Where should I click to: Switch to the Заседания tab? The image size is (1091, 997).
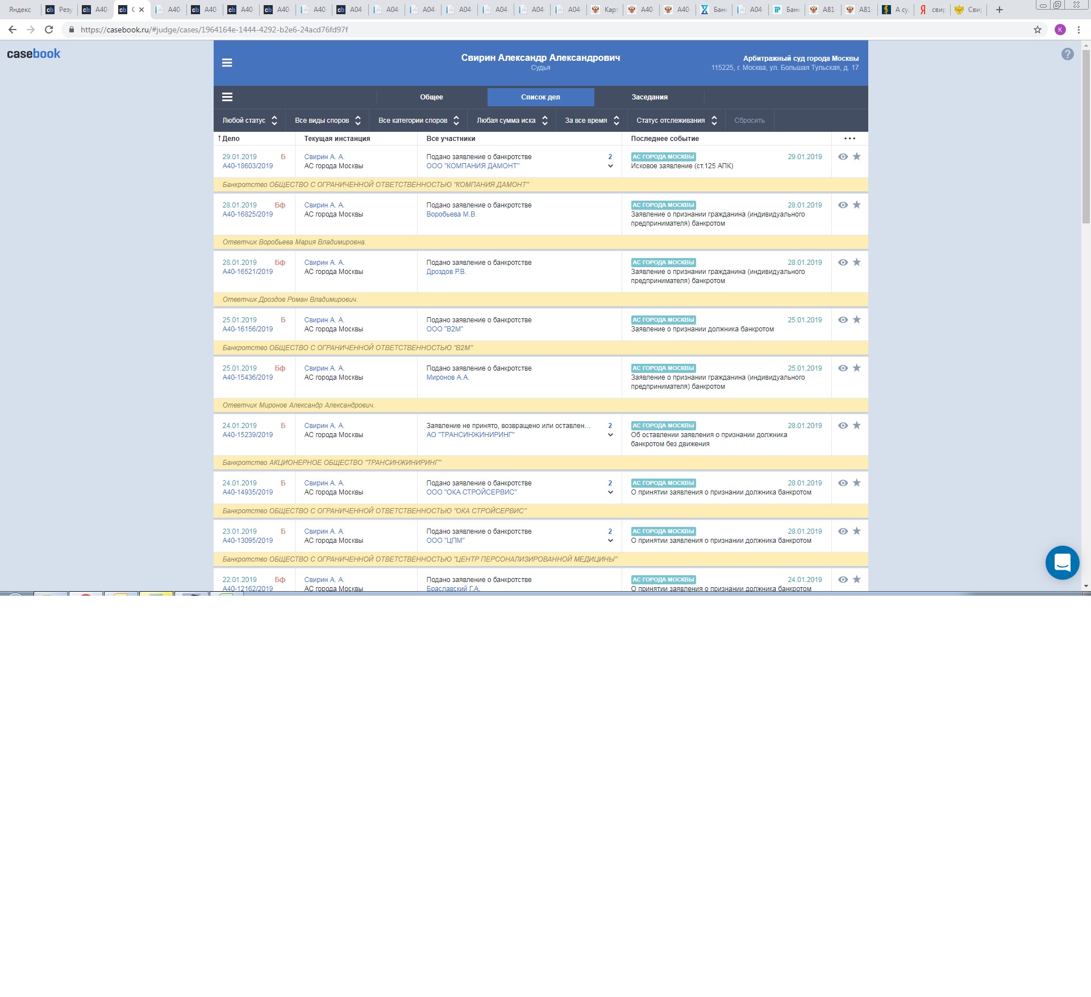point(649,97)
